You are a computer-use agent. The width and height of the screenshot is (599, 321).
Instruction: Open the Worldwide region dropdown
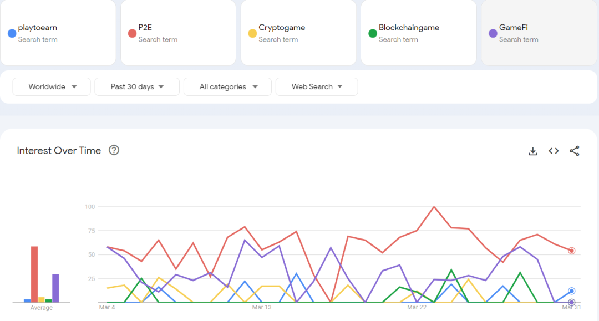point(52,86)
